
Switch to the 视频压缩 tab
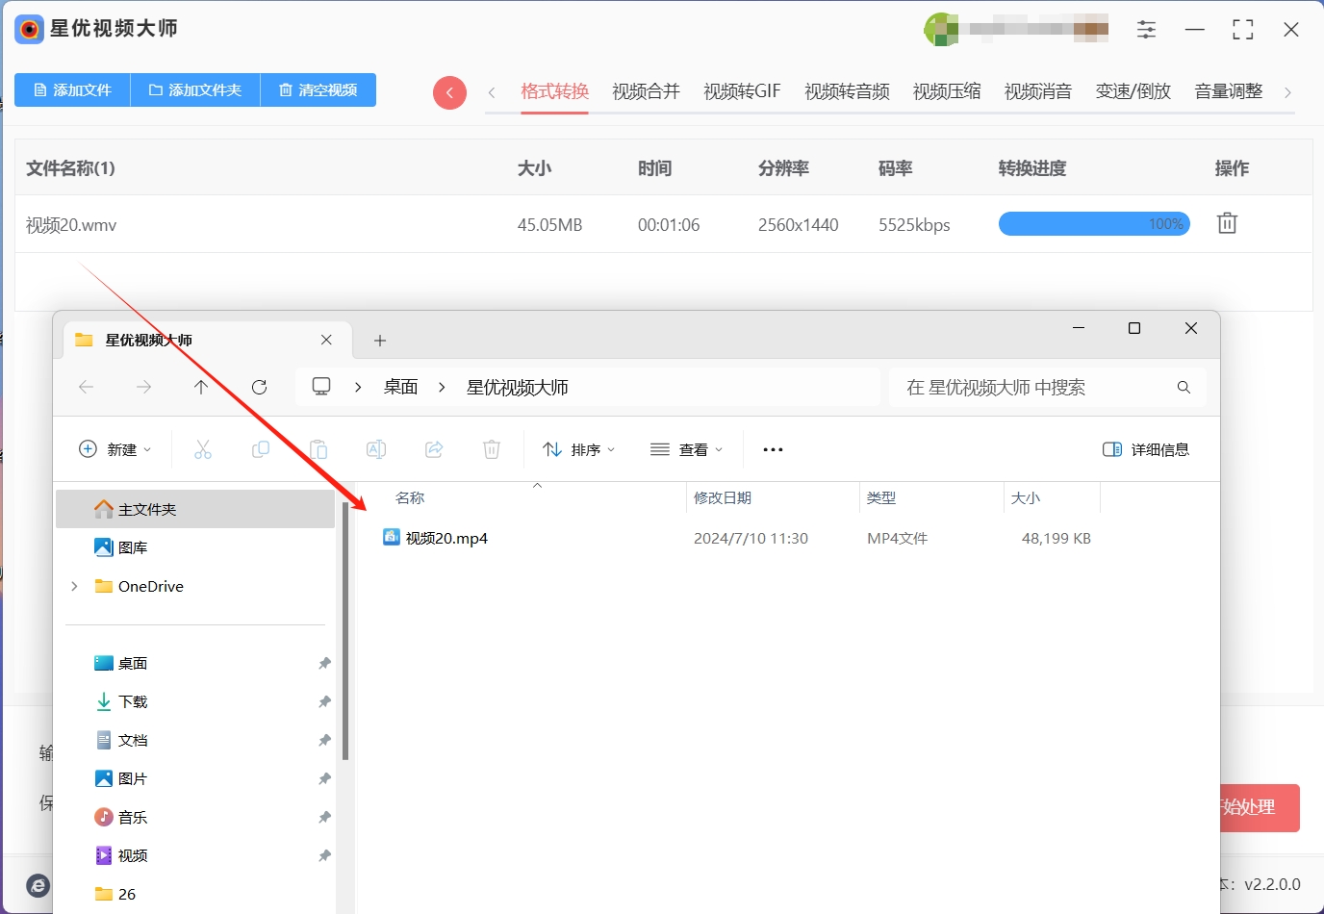[947, 91]
